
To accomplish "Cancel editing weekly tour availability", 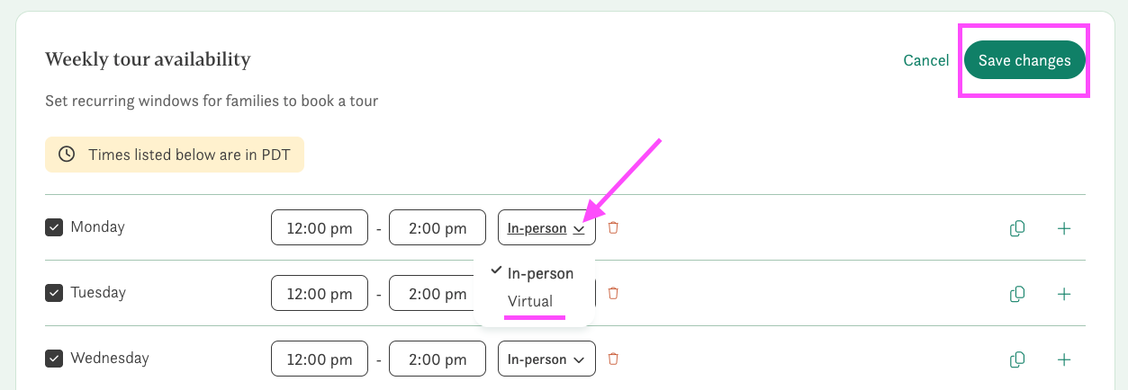I will pyautogui.click(x=925, y=60).
